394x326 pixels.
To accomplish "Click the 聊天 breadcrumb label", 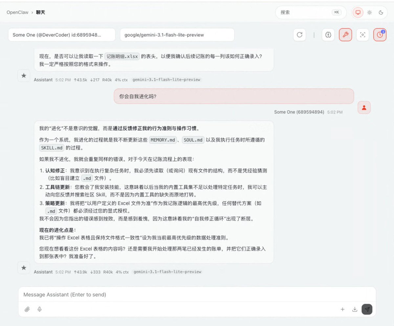I will [40, 12].
